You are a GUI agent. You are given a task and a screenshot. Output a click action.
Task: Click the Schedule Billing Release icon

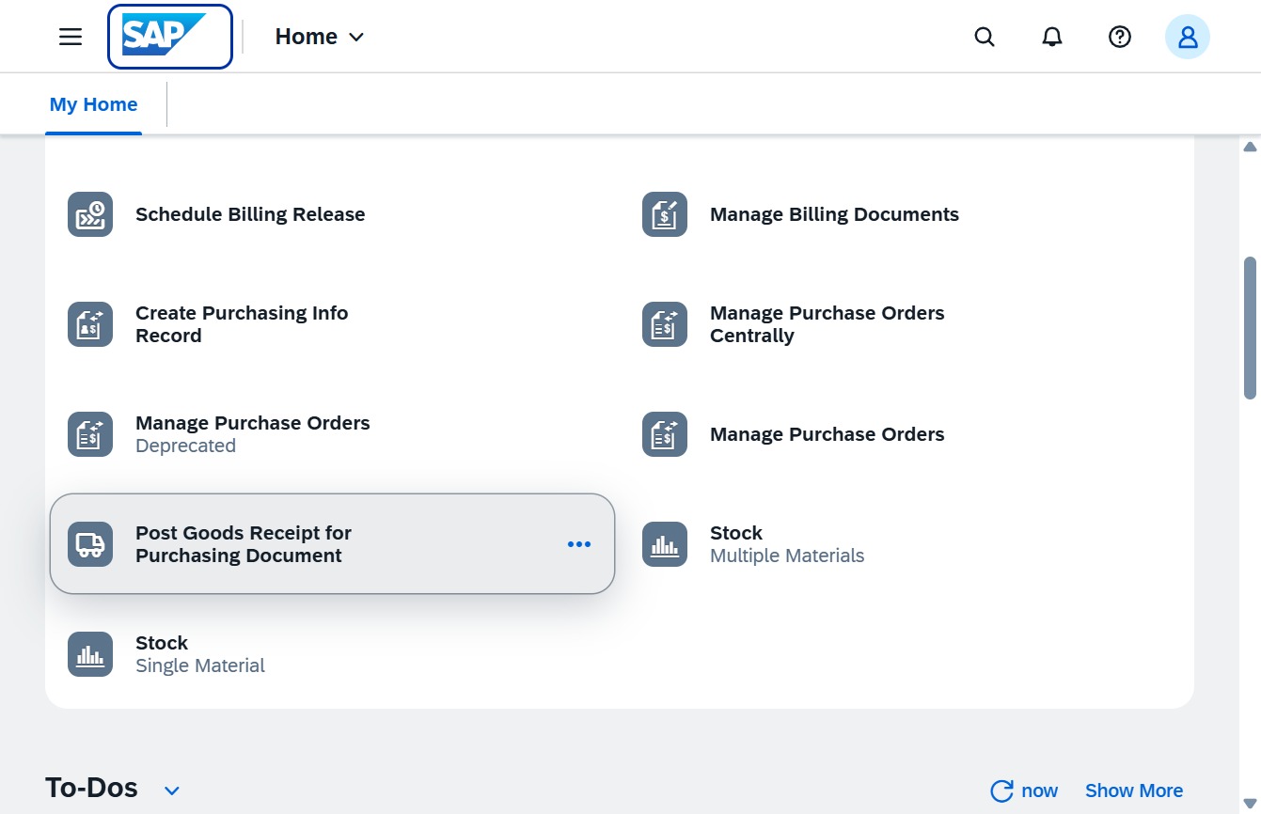90,214
